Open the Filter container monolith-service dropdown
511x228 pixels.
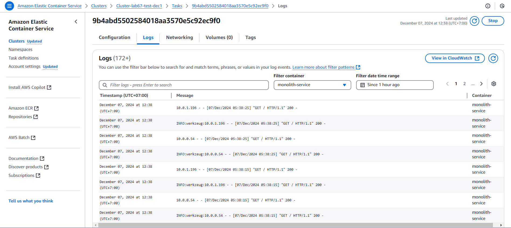[x=312, y=85]
